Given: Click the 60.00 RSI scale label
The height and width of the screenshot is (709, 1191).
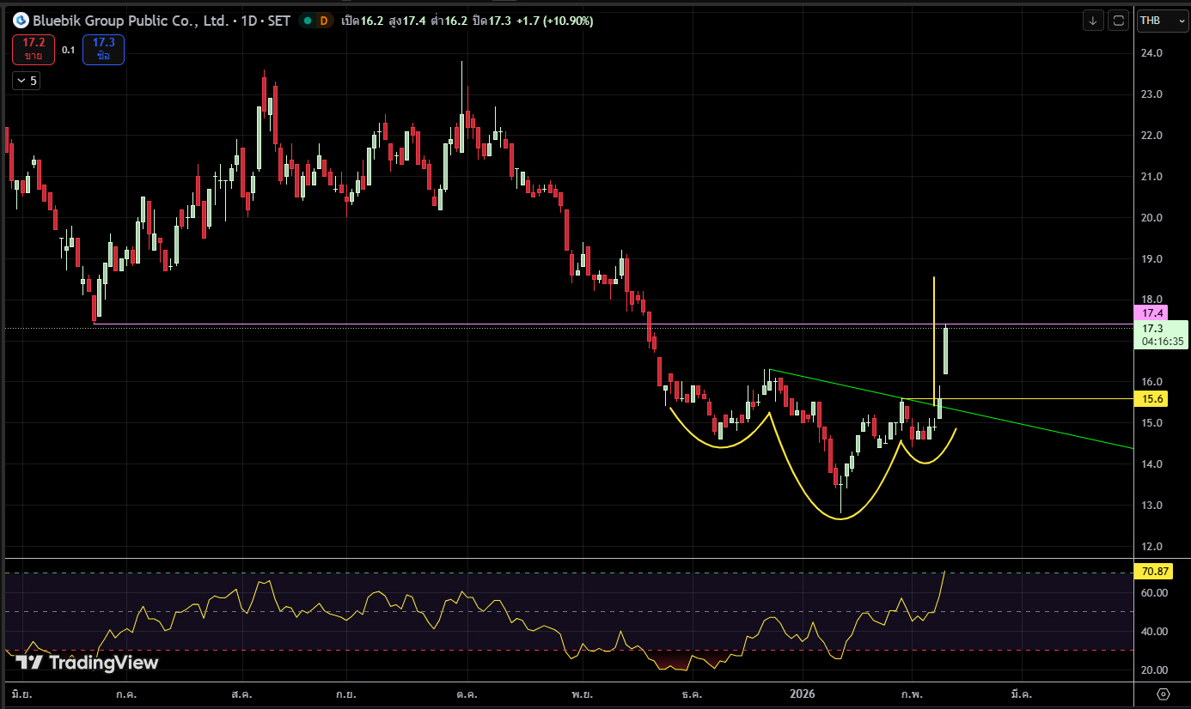Looking at the screenshot, I should tap(1154, 593).
